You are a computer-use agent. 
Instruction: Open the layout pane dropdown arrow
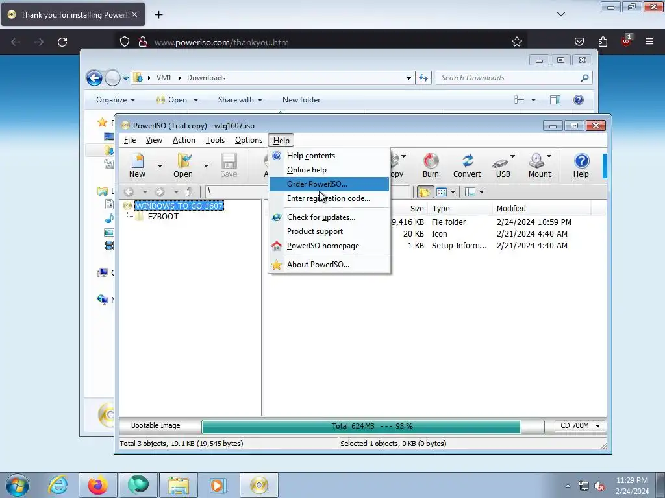481,192
